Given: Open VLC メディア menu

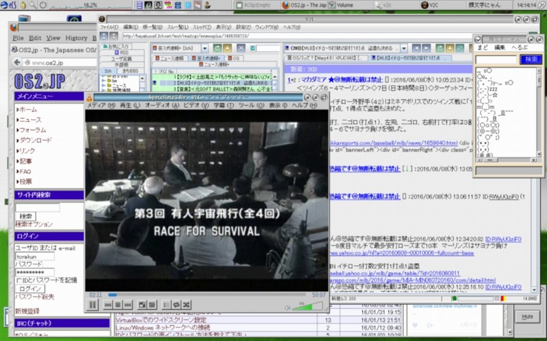Looking at the screenshot, I should tap(101, 105).
